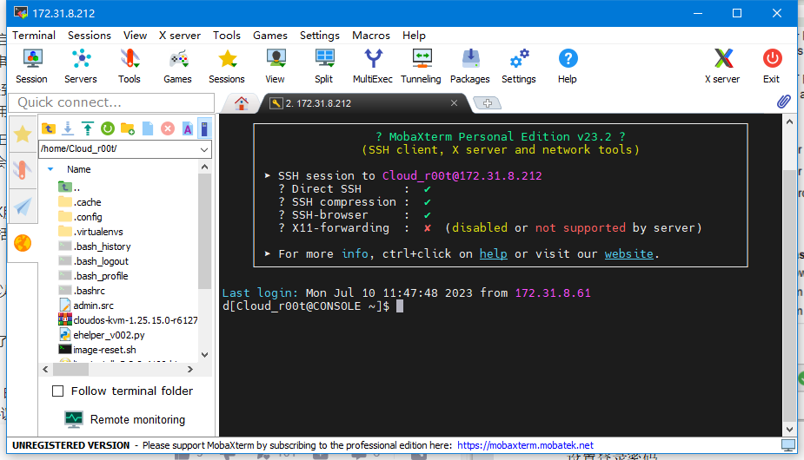
Task: Refresh the SFTP folder with green icon
Action: tap(107, 128)
